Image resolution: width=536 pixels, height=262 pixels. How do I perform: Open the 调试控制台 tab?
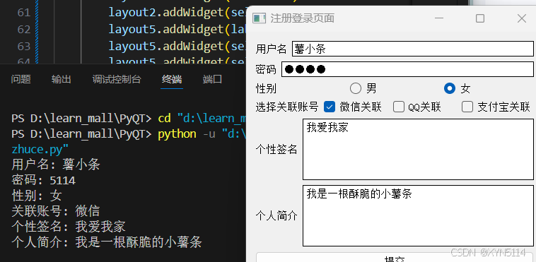[x=117, y=79]
